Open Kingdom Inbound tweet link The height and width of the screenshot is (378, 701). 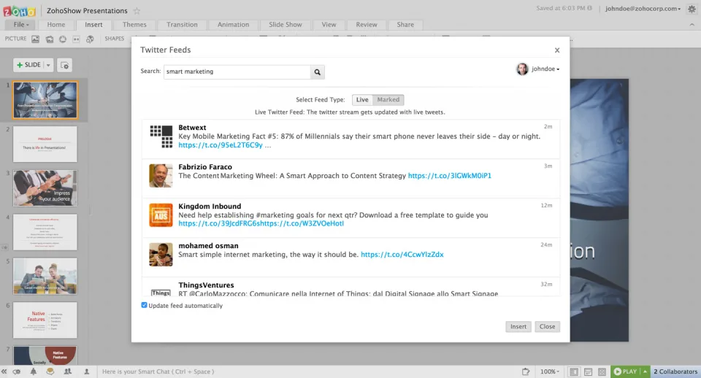click(x=261, y=223)
